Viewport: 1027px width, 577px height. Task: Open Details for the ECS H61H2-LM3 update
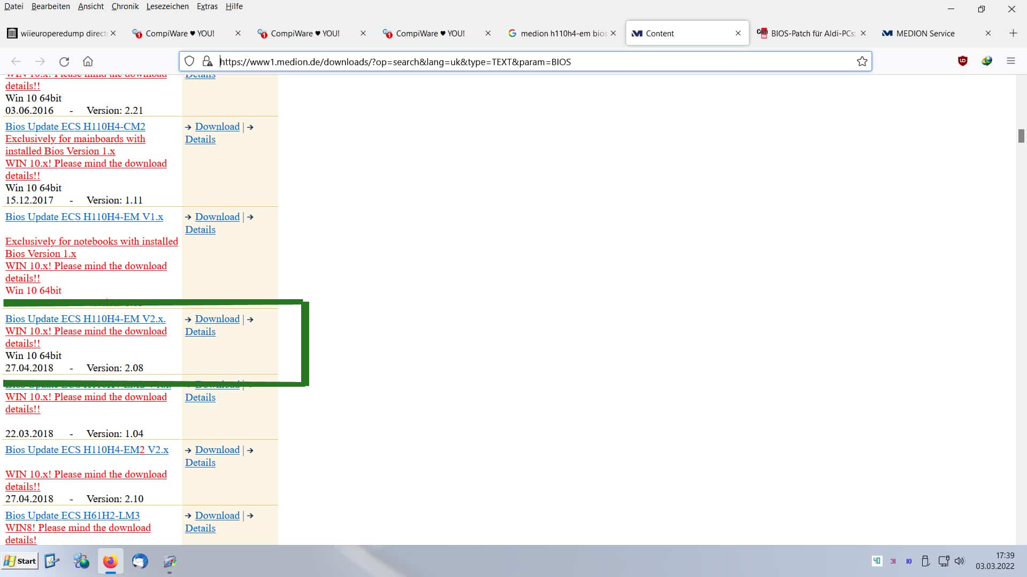tap(200, 528)
